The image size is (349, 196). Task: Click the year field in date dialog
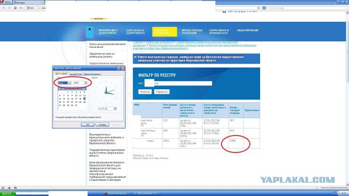(79, 83)
